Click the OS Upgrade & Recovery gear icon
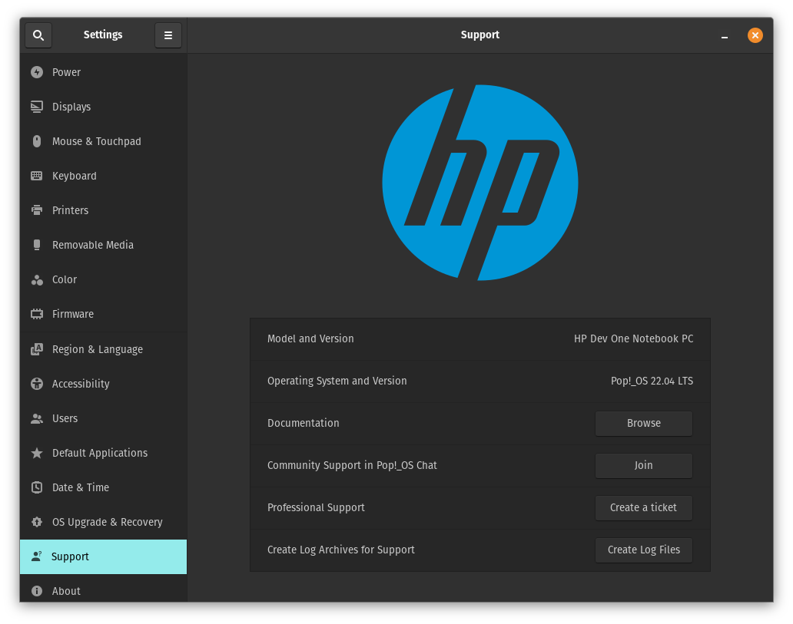Image resolution: width=793 pixels, height=624 pixels. coord(37,522)
